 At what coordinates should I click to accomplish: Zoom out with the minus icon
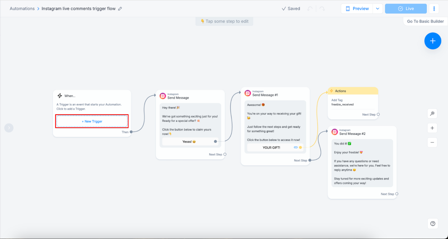[x=432, y=142]
